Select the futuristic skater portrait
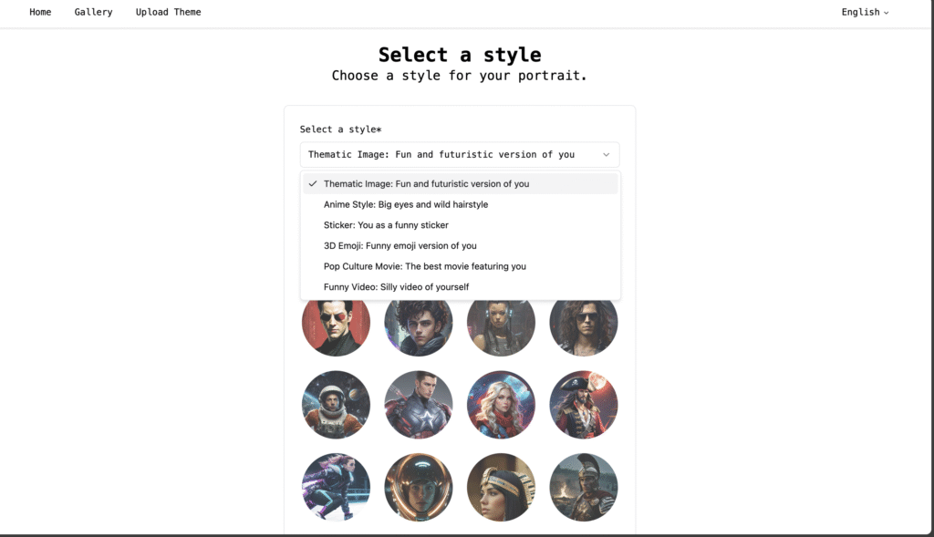934x537 pixels. [x=336, y=487]
